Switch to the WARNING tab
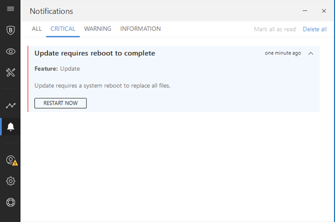This screenshot has width=335, height=222. pyautogui.click(x=98, y=29)
